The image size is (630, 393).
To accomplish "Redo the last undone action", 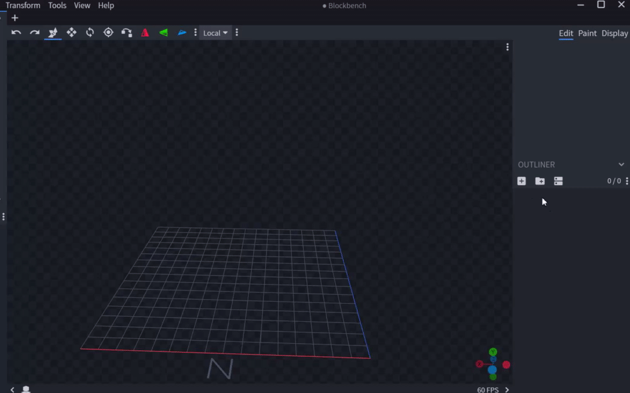I will 35,33.
